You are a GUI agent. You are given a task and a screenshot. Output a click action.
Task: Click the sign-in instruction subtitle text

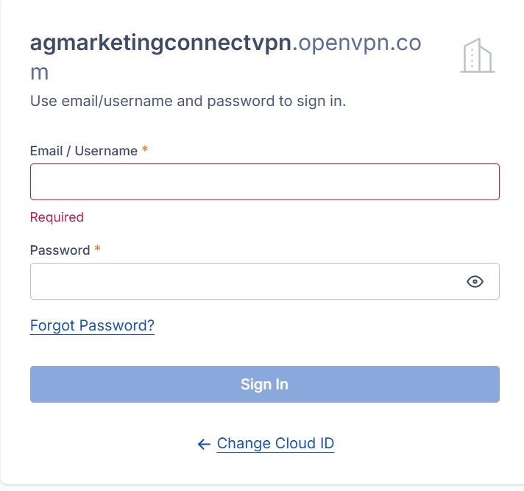(x=188, y=101)
